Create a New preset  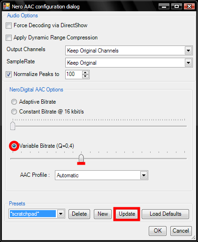coord(103,214)
